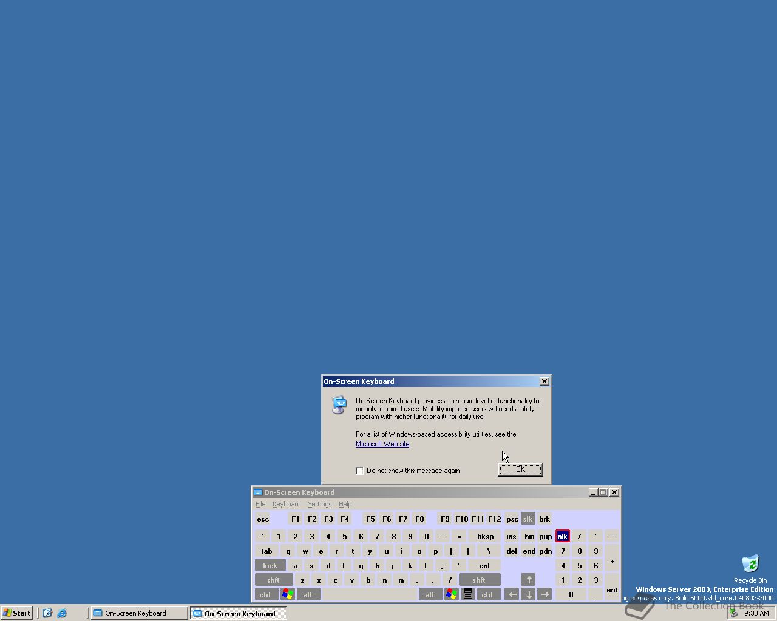Open the File menu
The width and height of the screenshot is (777, 621).
click(x=260, y=504)
